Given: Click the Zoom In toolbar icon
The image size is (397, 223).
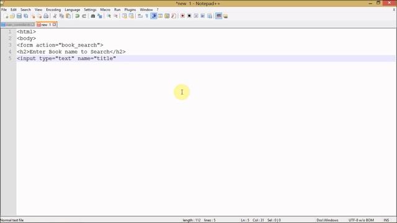Looking at the screenshot, I should 109,16.
